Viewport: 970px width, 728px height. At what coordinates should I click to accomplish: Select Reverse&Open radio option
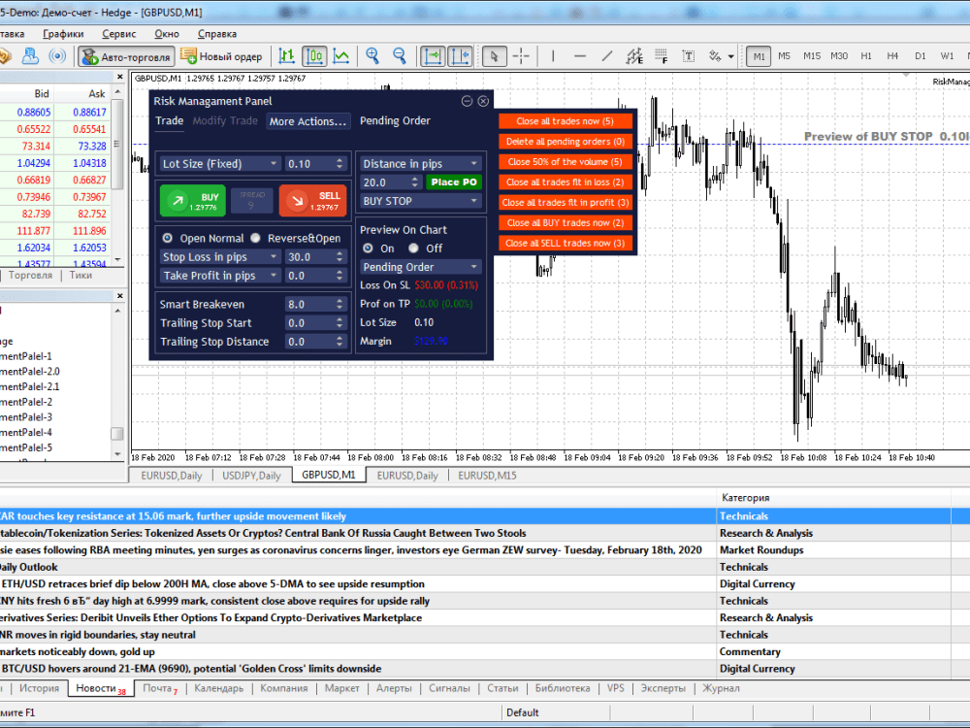pos(256,239)
